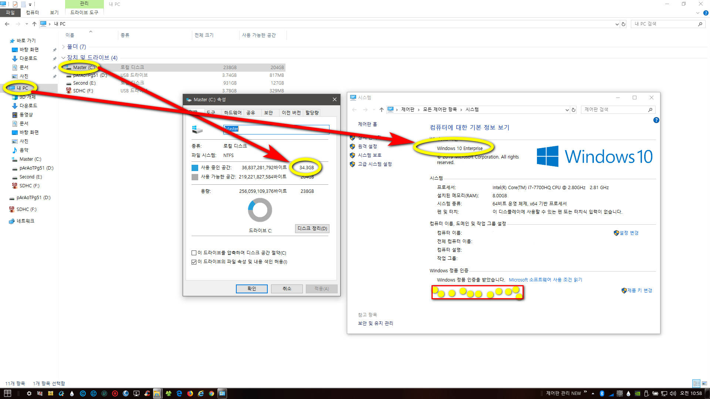
Task: Open the 컴퓨터 ribbon tab
Action: [32, 13]
